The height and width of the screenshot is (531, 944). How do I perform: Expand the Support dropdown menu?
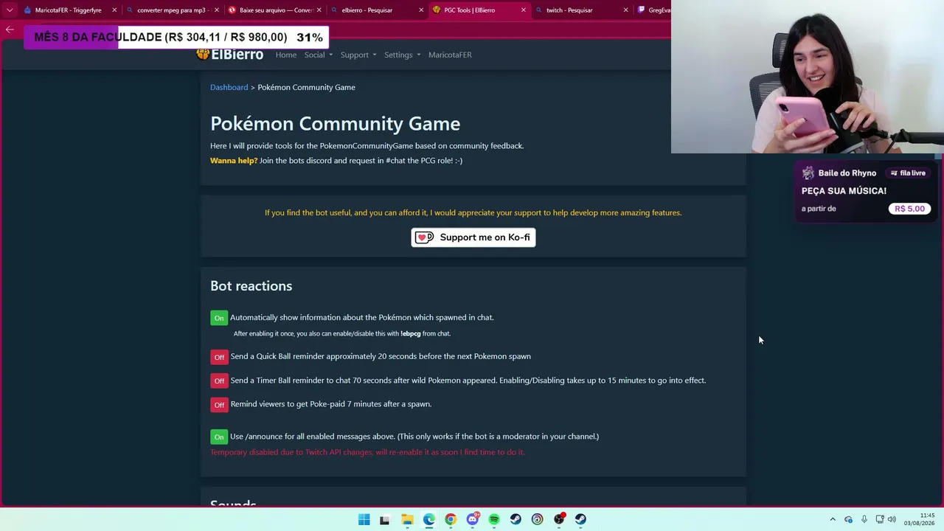pos(358,55)
